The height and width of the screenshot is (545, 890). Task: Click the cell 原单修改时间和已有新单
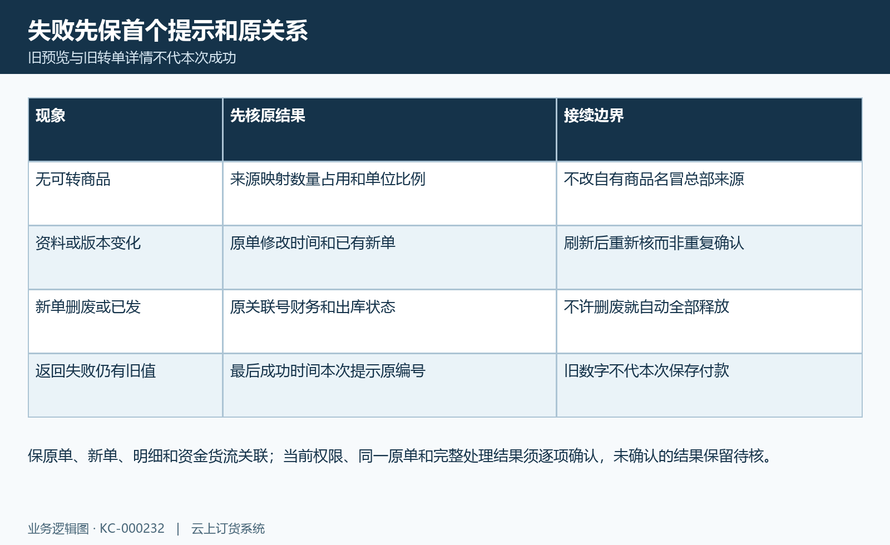389,257
